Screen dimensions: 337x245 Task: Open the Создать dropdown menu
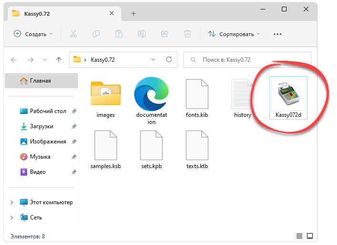pyautogui.click(x=33, y=34)
